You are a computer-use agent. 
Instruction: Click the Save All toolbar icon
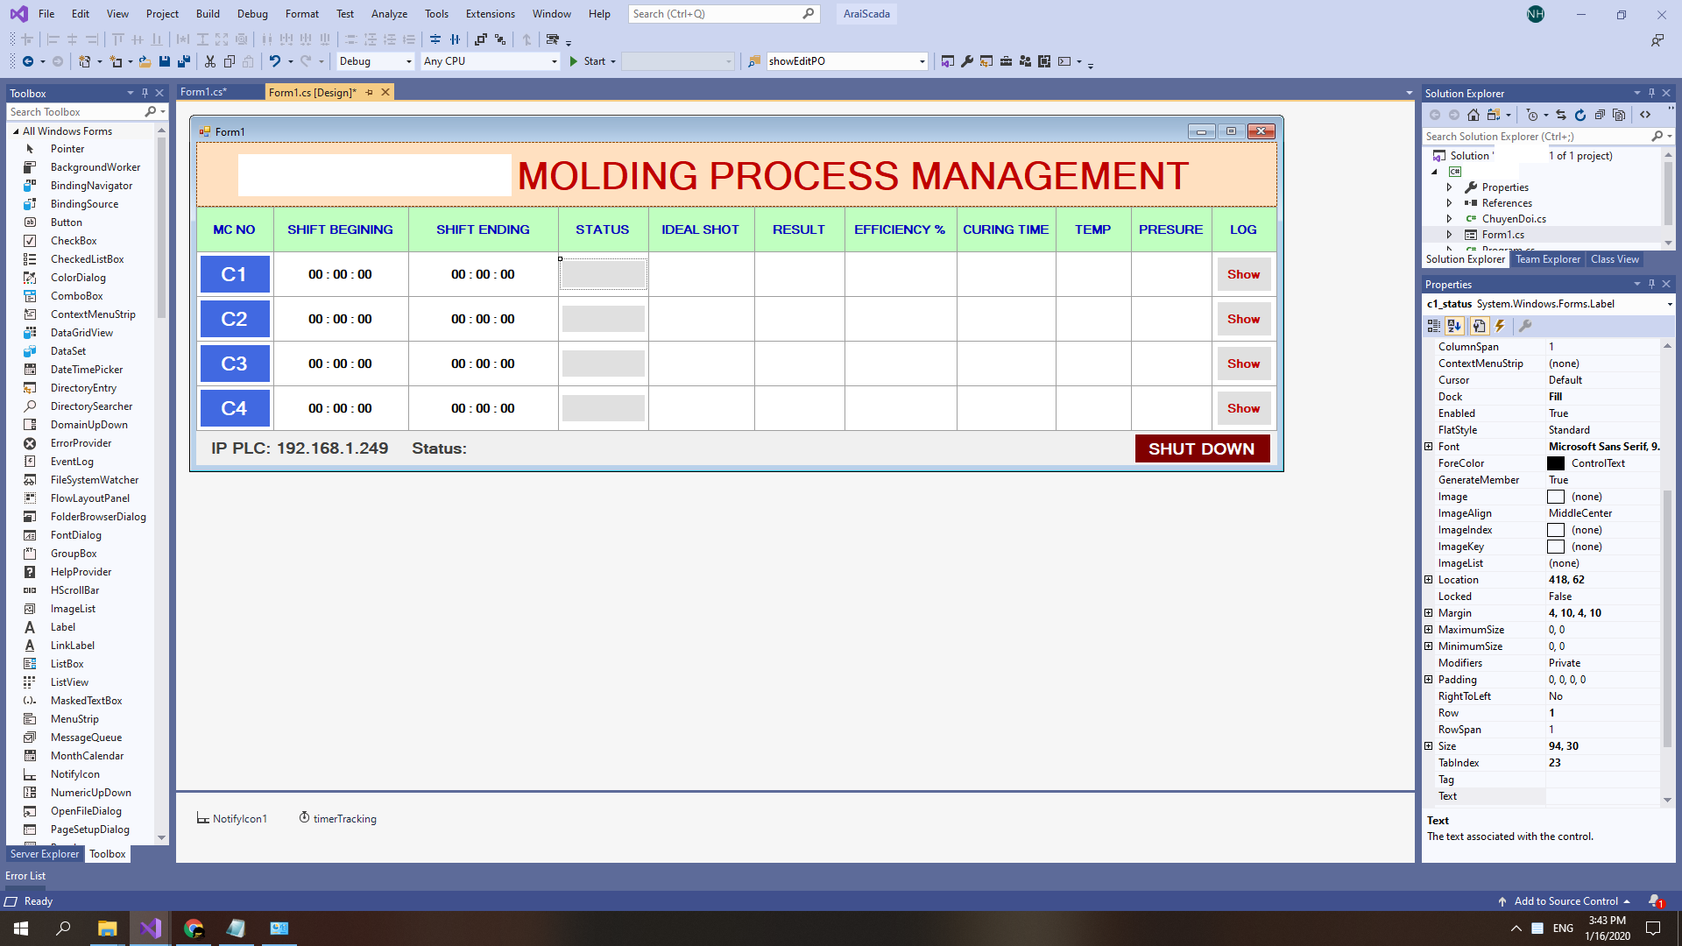pyautogui.click(x=183, y=61)
